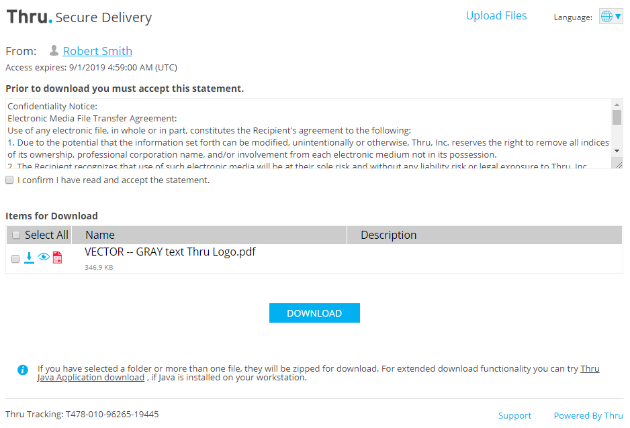Visit the Powered By Thru link
This screenshot has width=630, height=428.
coord(588,415)
